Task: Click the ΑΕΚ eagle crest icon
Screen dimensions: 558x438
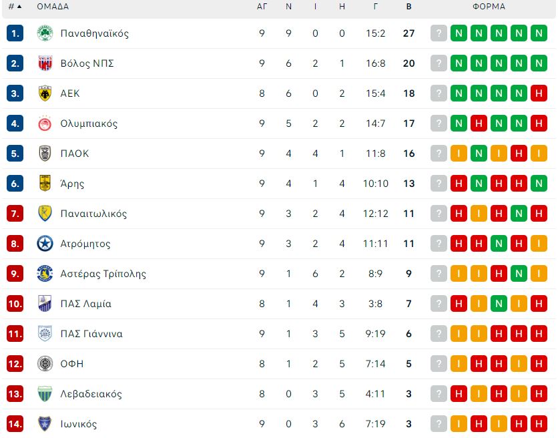Action: click(45, 93)
